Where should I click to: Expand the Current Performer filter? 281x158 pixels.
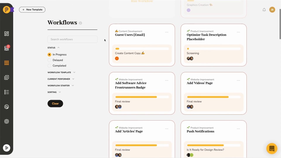(x=61, y=79)
